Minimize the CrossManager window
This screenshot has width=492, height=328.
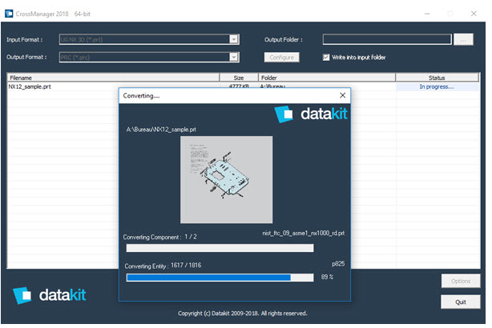tap(427, 14)
